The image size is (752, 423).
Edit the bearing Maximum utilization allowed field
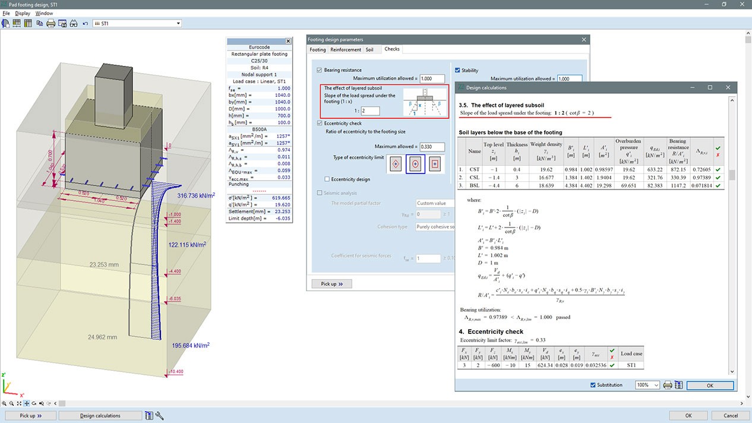432,78
